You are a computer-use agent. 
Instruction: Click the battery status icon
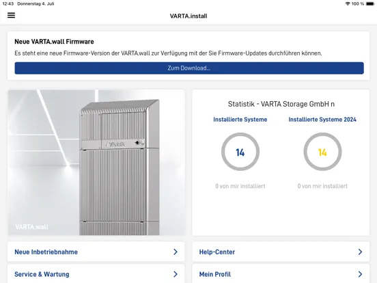pos(370,3)
